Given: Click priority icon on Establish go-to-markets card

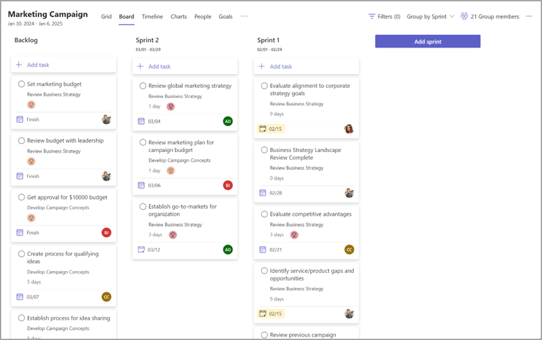Looking at the screenshot, I should [173, 234].
